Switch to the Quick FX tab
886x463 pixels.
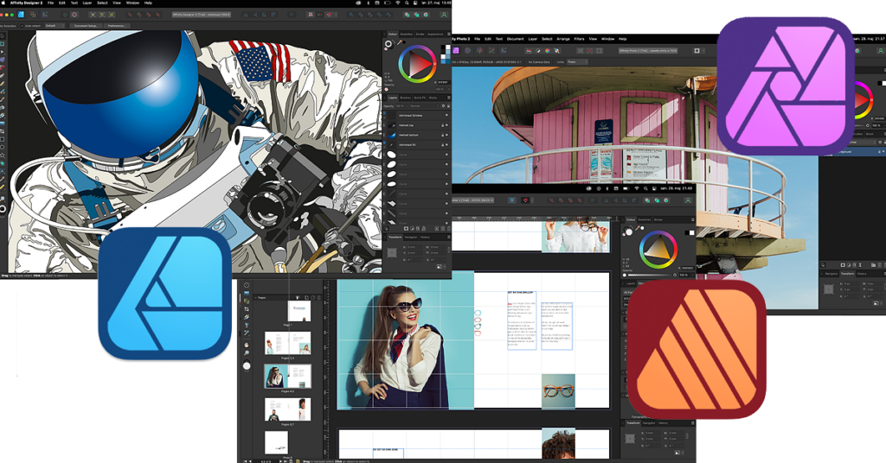pos(420,98)
